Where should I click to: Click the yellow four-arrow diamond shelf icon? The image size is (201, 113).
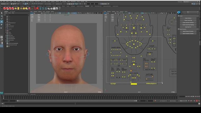click(x=15, y=8)
